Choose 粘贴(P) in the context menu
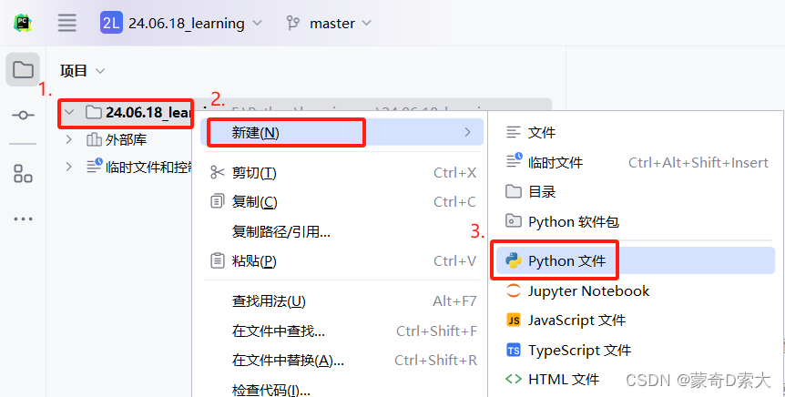This screenshot has height=397, width=785. click(x=342, y=260)
